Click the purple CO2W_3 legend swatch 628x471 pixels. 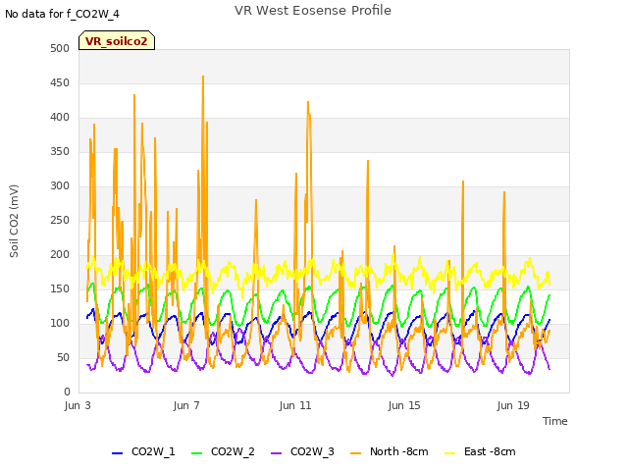(276, 453)
